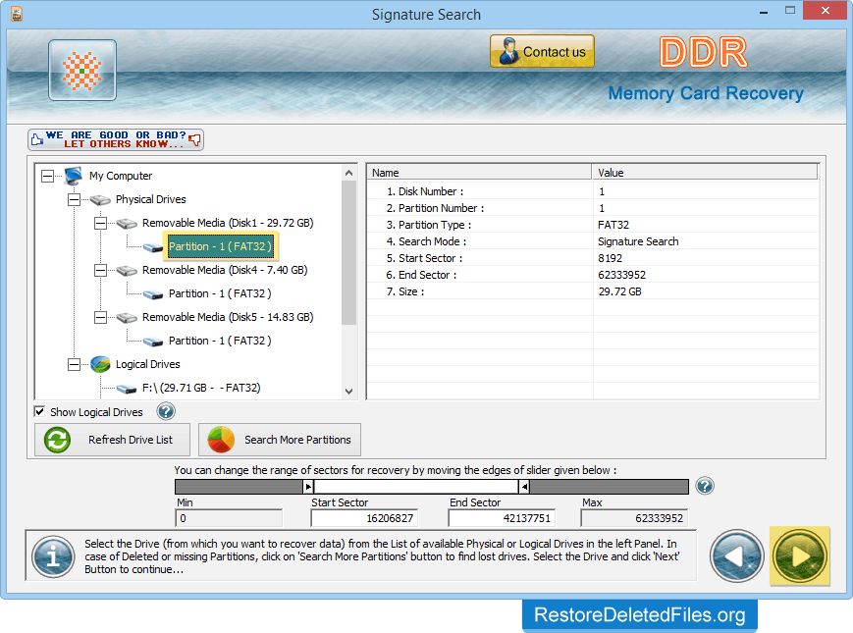Minimize the Signature Search window
This screenshot has height=633, width=853.
(x=764, y=12)
